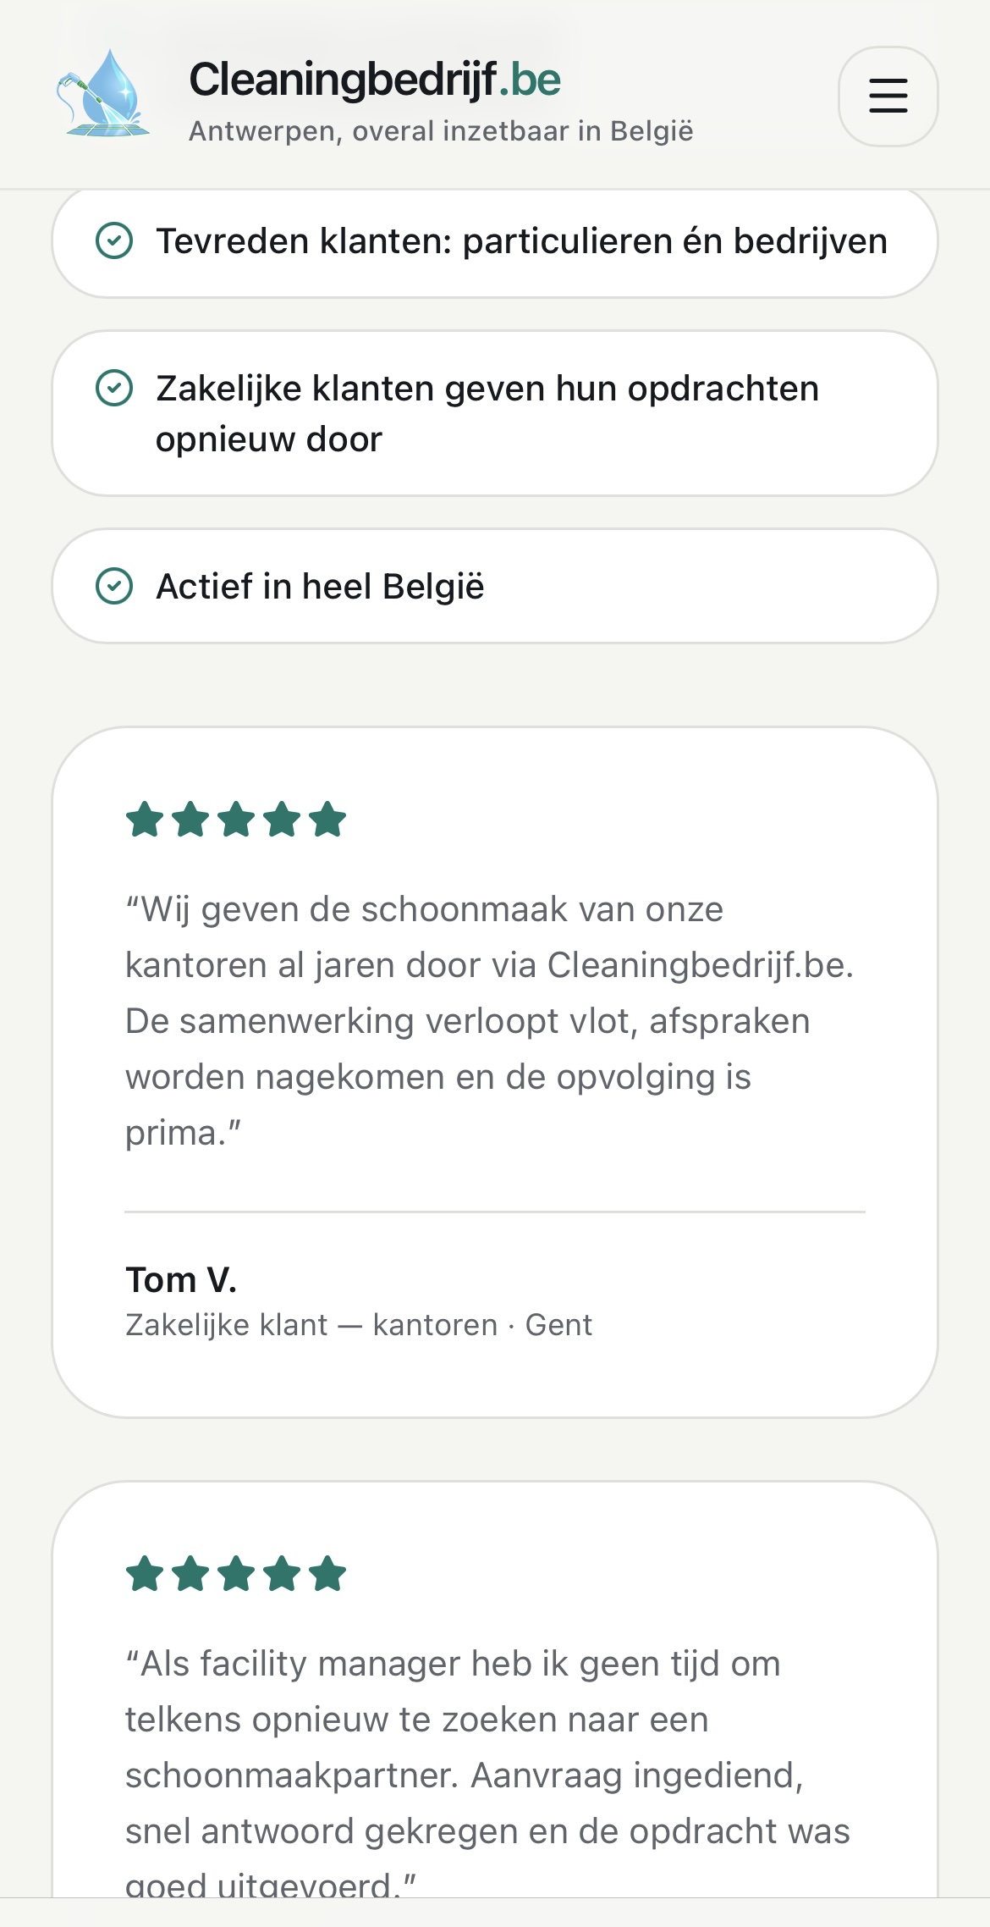Screen dimensions: 990x1927
Task: Click the facility manager testimonial text
Action: point(487,1775)
